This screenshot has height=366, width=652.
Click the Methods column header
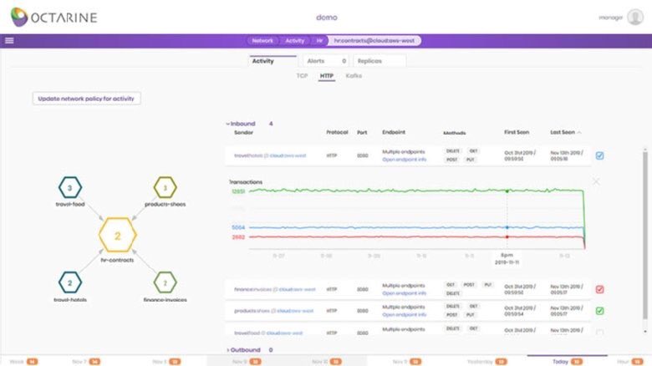pos(454,133)
